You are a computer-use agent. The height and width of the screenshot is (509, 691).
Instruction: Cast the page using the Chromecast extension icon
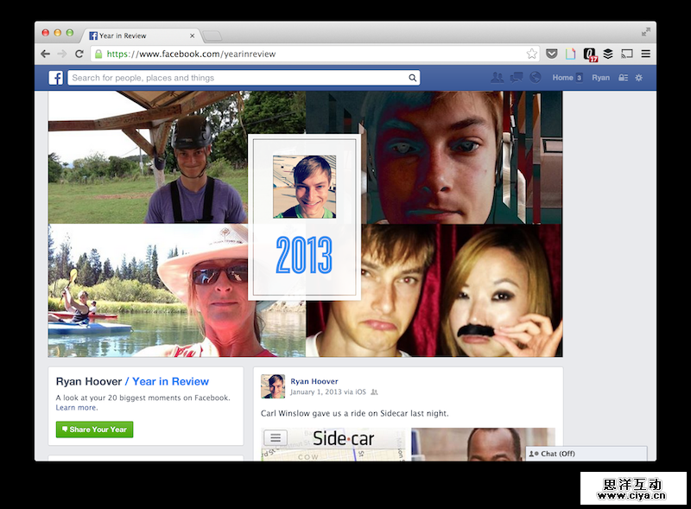pos(626,53)
